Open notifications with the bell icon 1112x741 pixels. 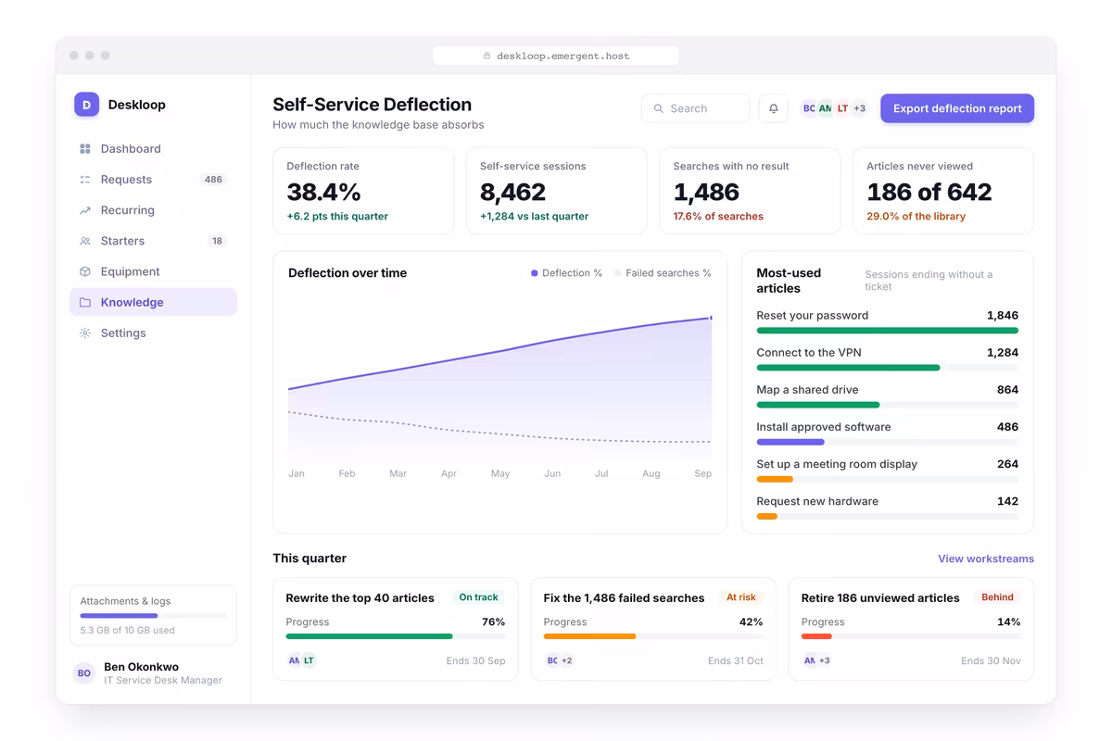(x=774, y=108)
